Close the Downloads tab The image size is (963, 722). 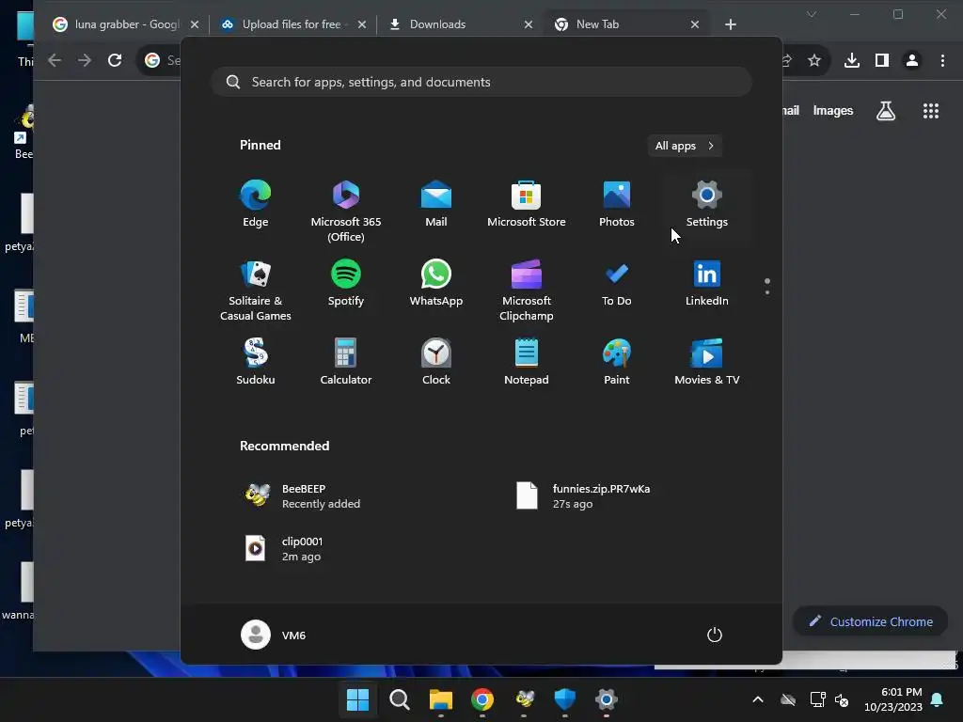coord(529,24)
